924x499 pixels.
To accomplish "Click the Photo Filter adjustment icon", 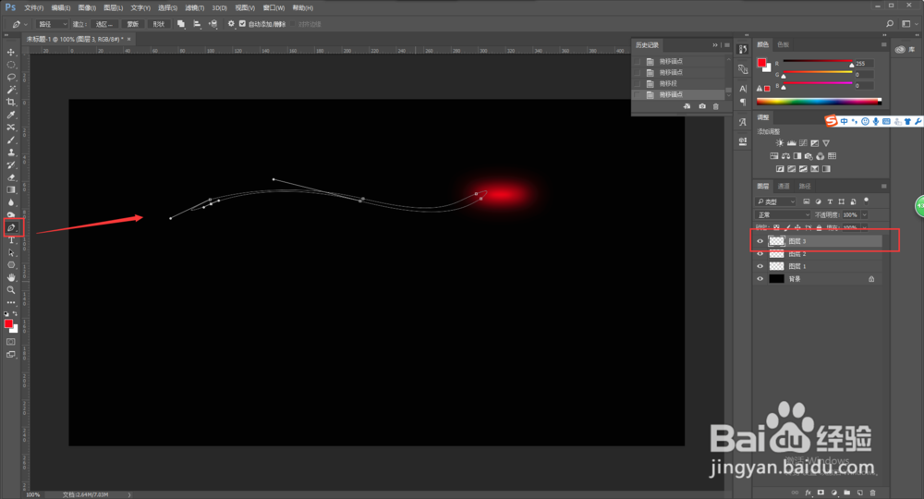I will [x=808, y=156].
